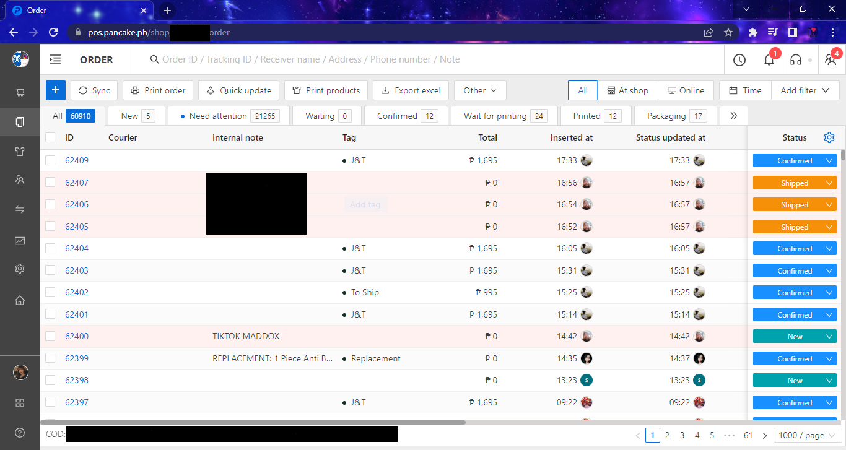Open the notifications bell
Viewport: 846px width, 450px height.
pyautogui.click(x=769, y=59)
